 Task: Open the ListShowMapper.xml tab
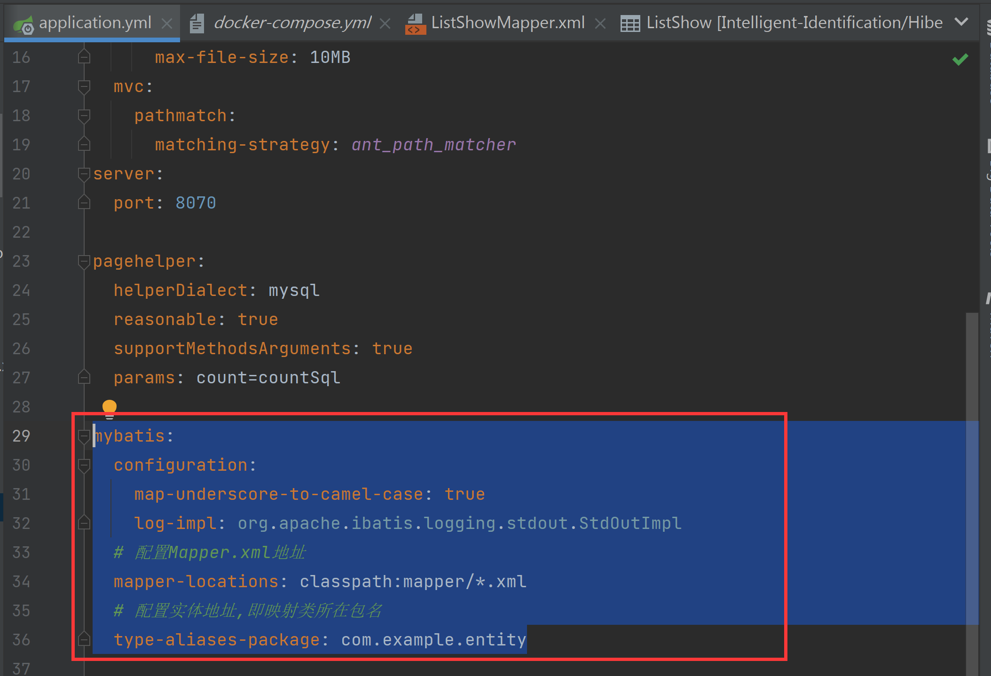click(508, 23)
